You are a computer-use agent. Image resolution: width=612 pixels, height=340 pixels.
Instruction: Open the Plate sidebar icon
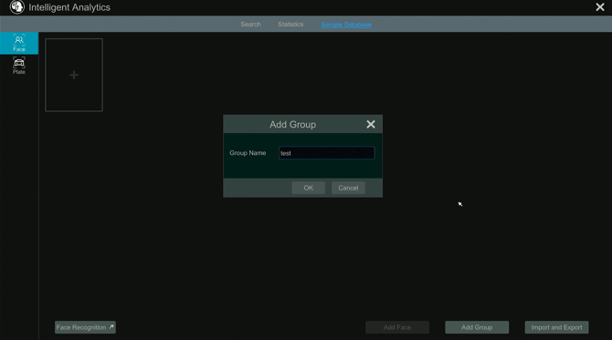(19, 66)
